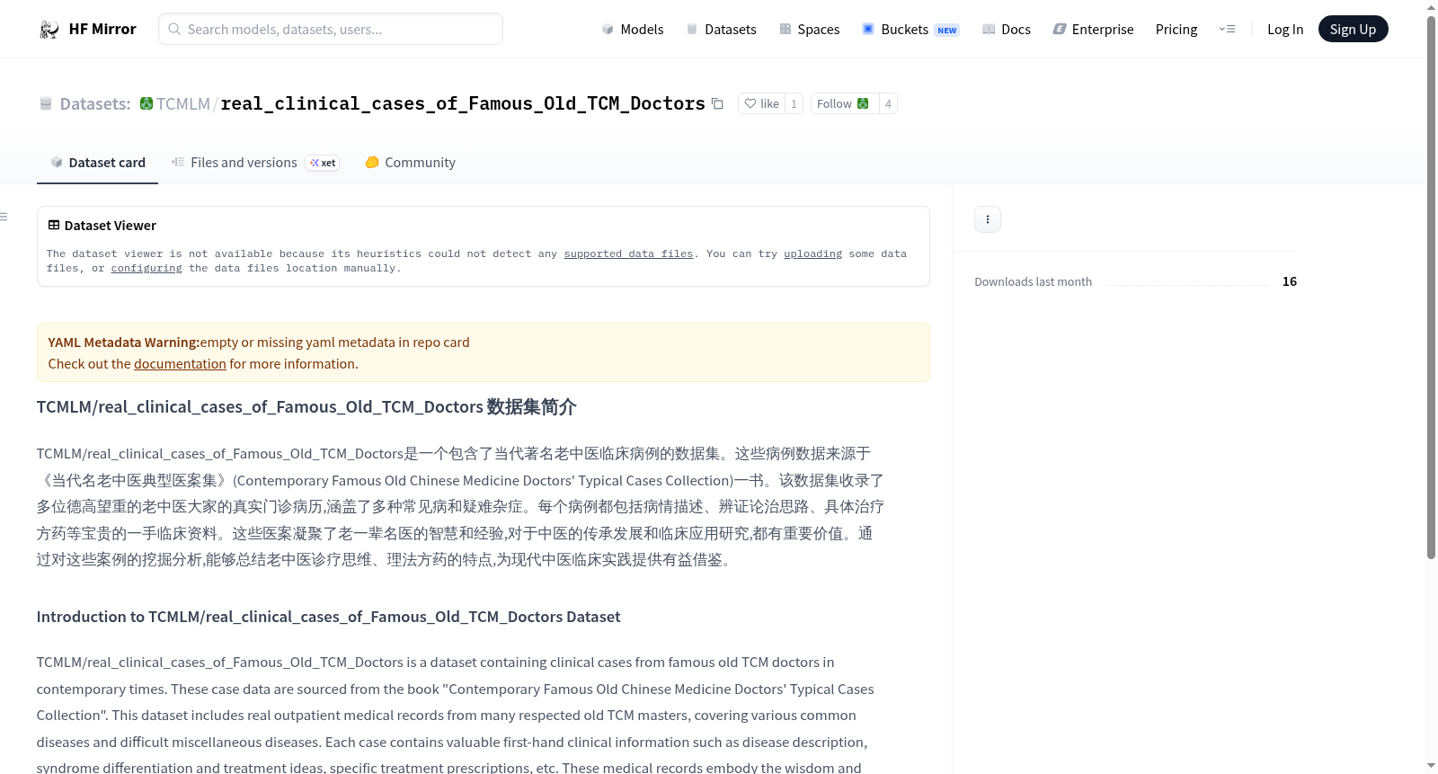Click the Log In link
Viewport: 1438px width, 774px height.
click(x=1285, y=30)
